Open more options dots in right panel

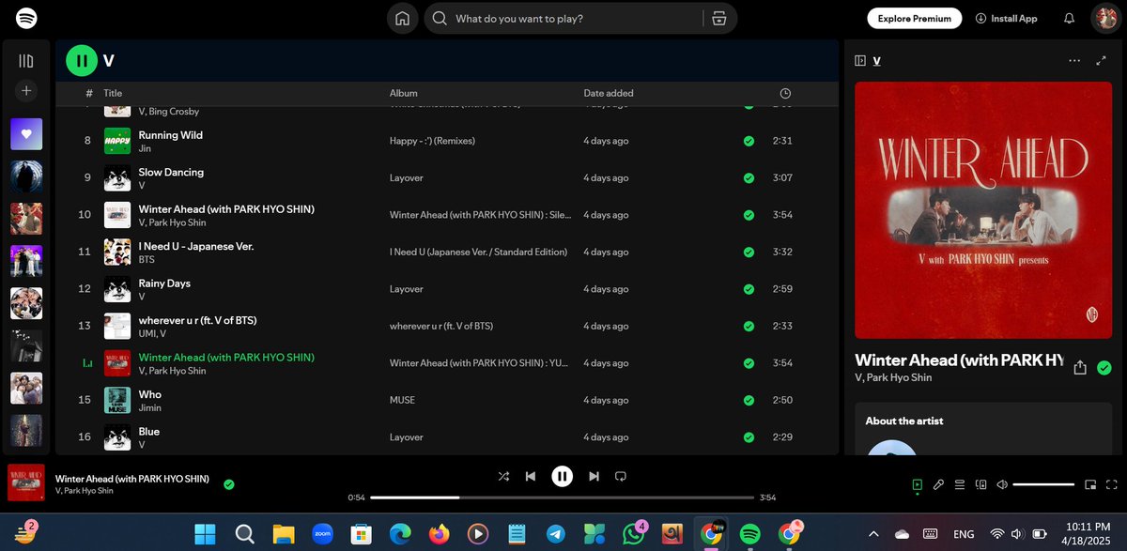click(x=1074, y=60)
